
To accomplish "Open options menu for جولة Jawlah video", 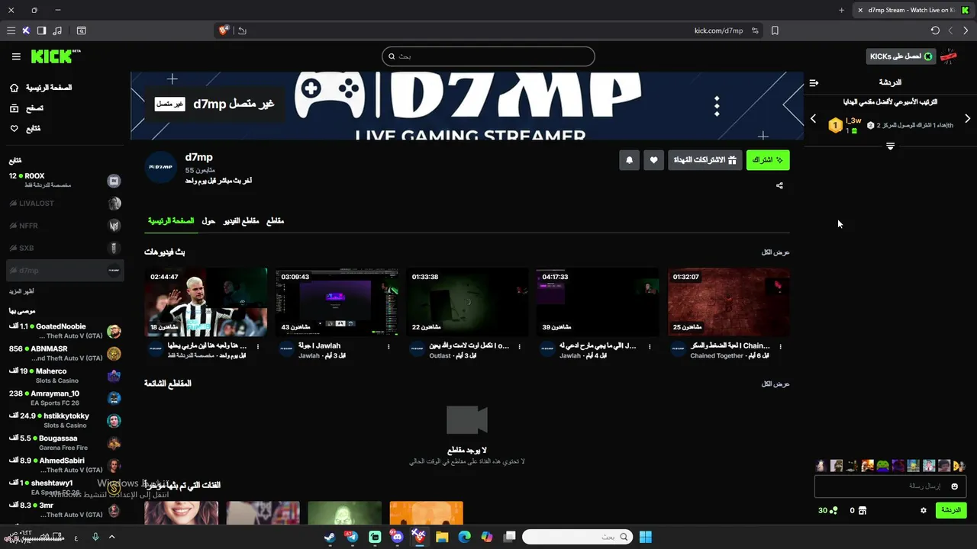I will pyautogui.click(x=389, y=346).
